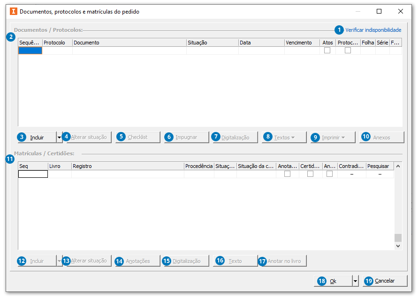Check the Certid checkbox in the matrículas row
Viewport: 418px width, 298px height.
[x=310, y=174]
